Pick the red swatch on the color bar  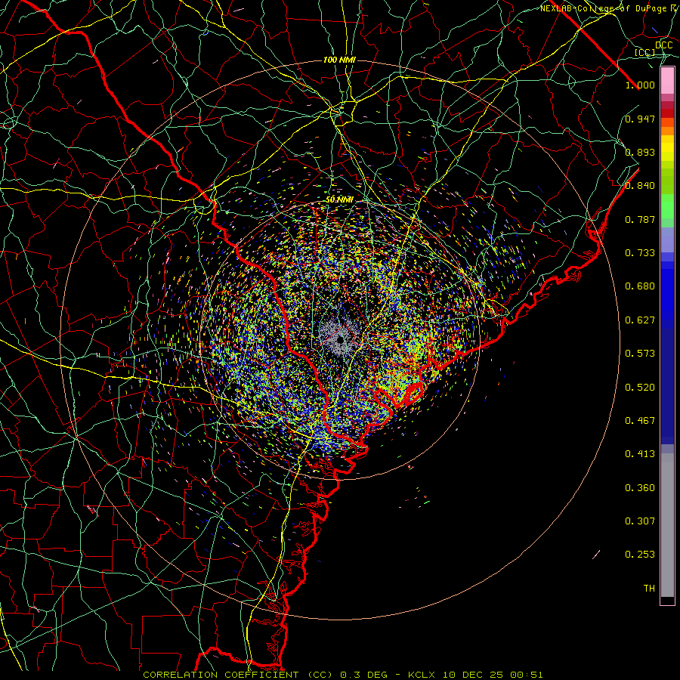pos(667,113)
